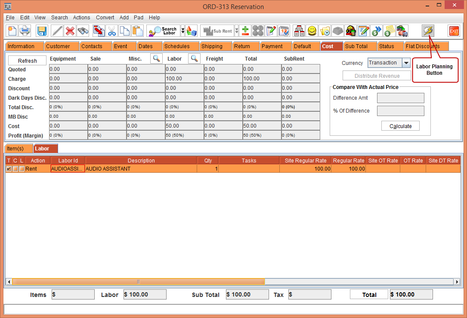The image size is (467, 318).
Task: Click the red EXIT icon
Action: pos(454,31)
